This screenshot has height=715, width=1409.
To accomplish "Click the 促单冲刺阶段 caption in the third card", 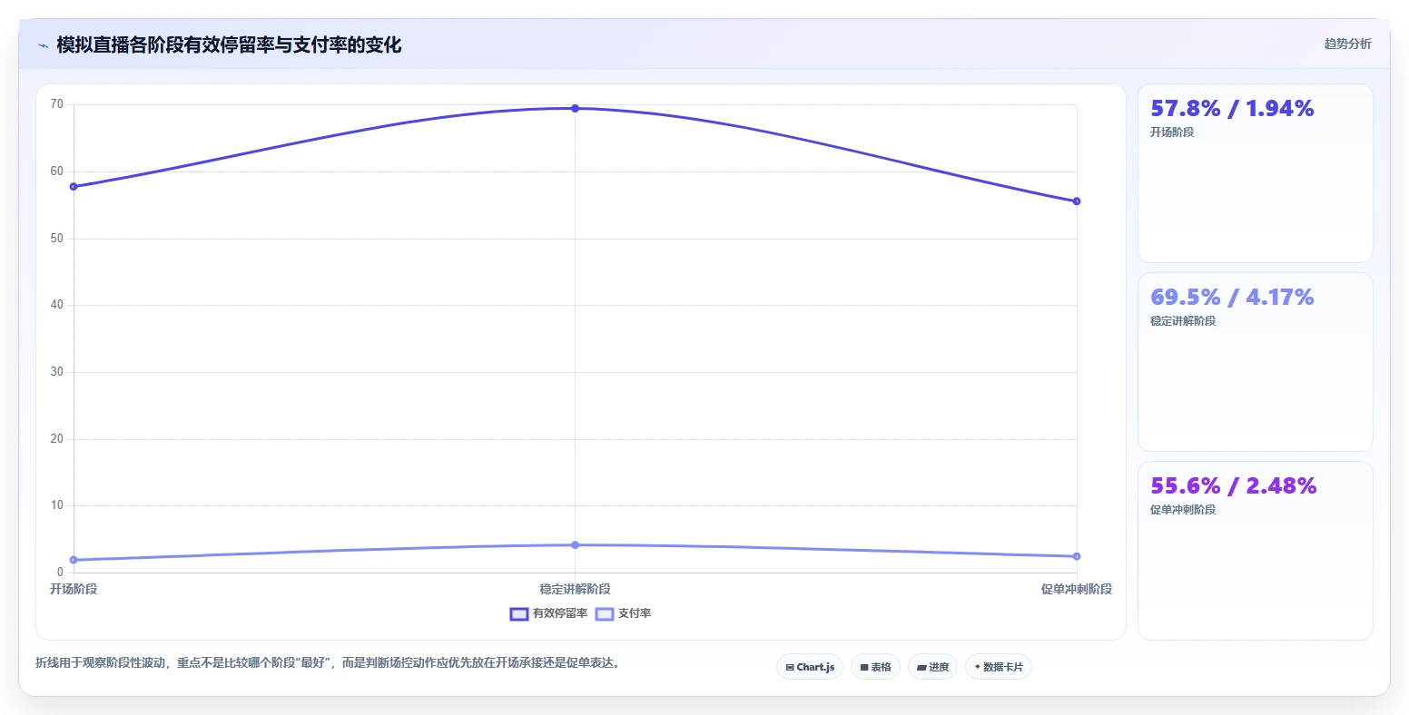I will [1183, 510].
